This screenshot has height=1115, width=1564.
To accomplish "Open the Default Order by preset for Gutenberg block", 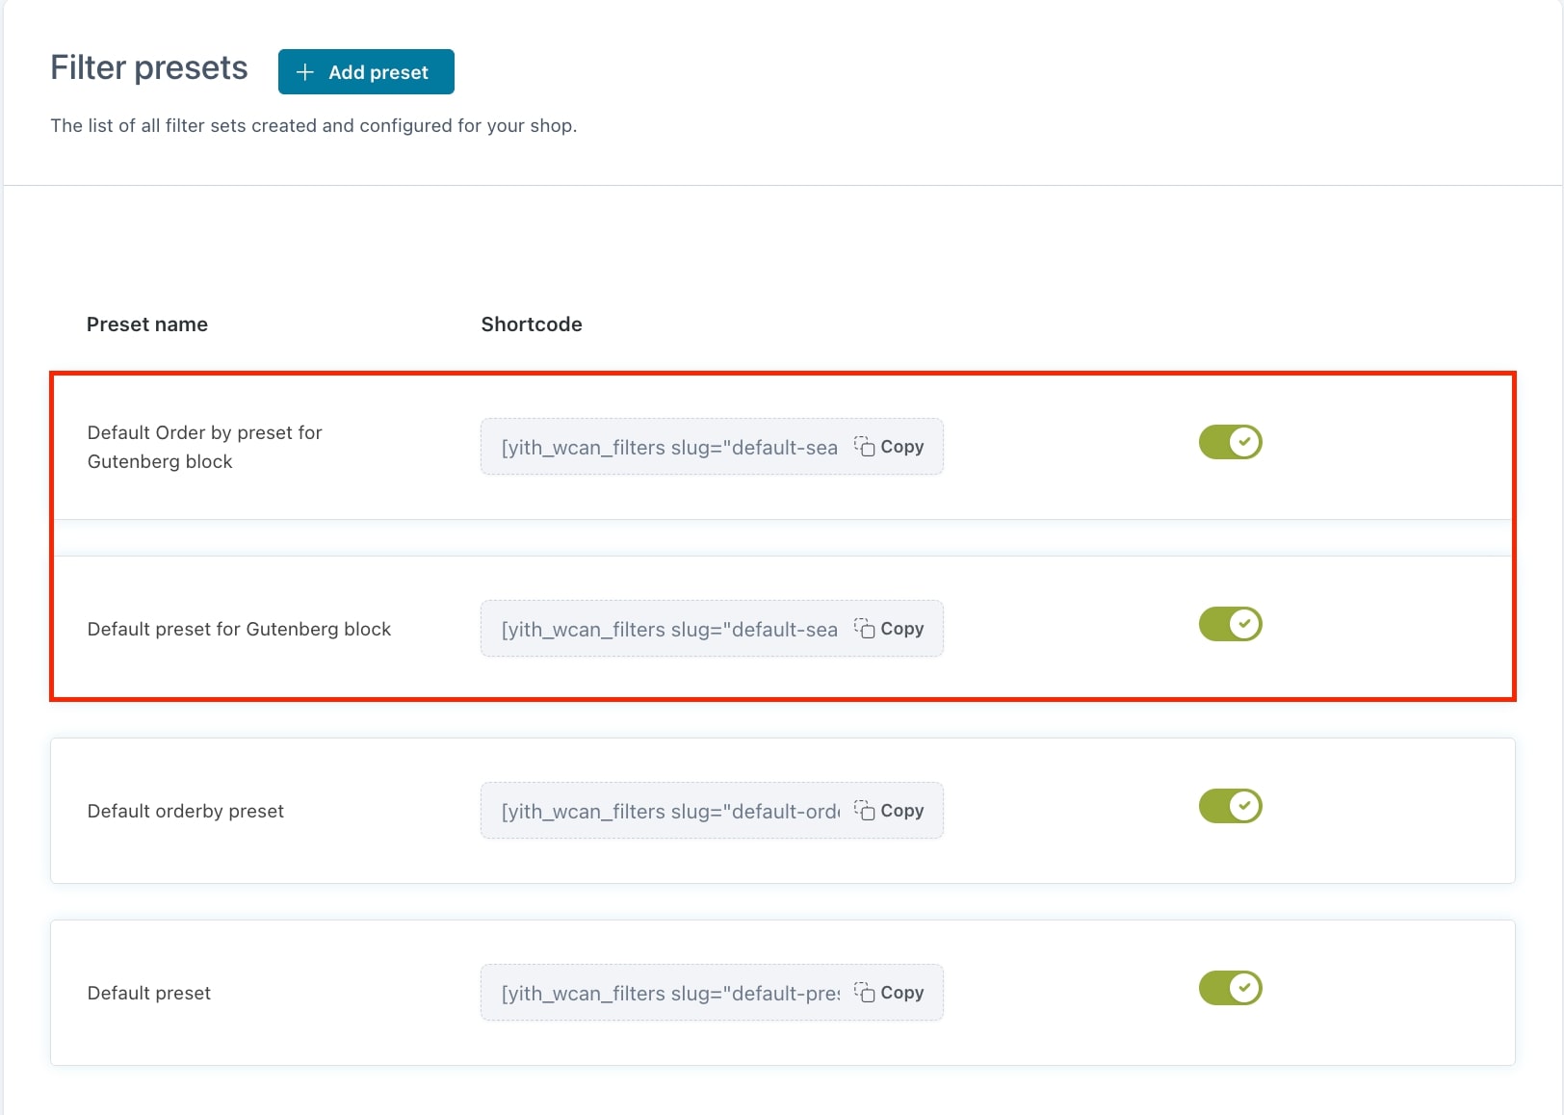I will (x=204, y=447).
